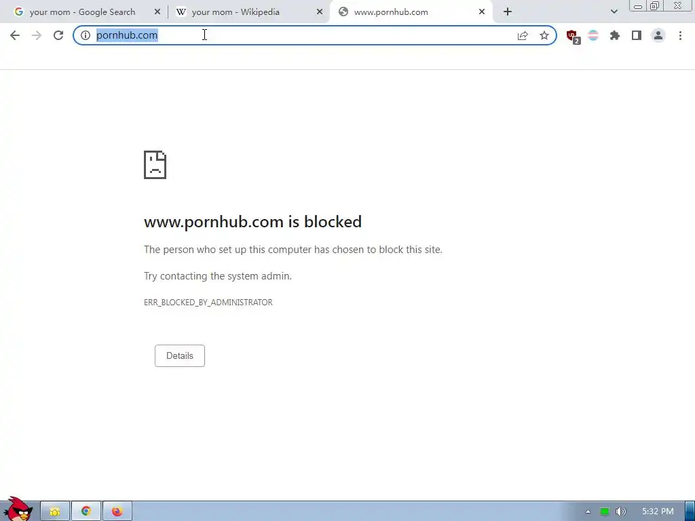Image resolution: width=695 pixels, height=521 pixels.
Task: Go back to the previous page
Action: [x=15, y=35]
